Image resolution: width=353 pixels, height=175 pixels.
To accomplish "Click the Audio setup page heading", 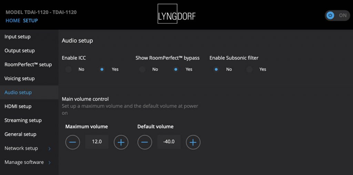I will pos(77,41).
